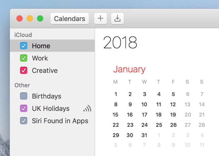219x156 pixels.
Task: Click the red close window button
Action: pyautogui.click(x=19, y=19)
